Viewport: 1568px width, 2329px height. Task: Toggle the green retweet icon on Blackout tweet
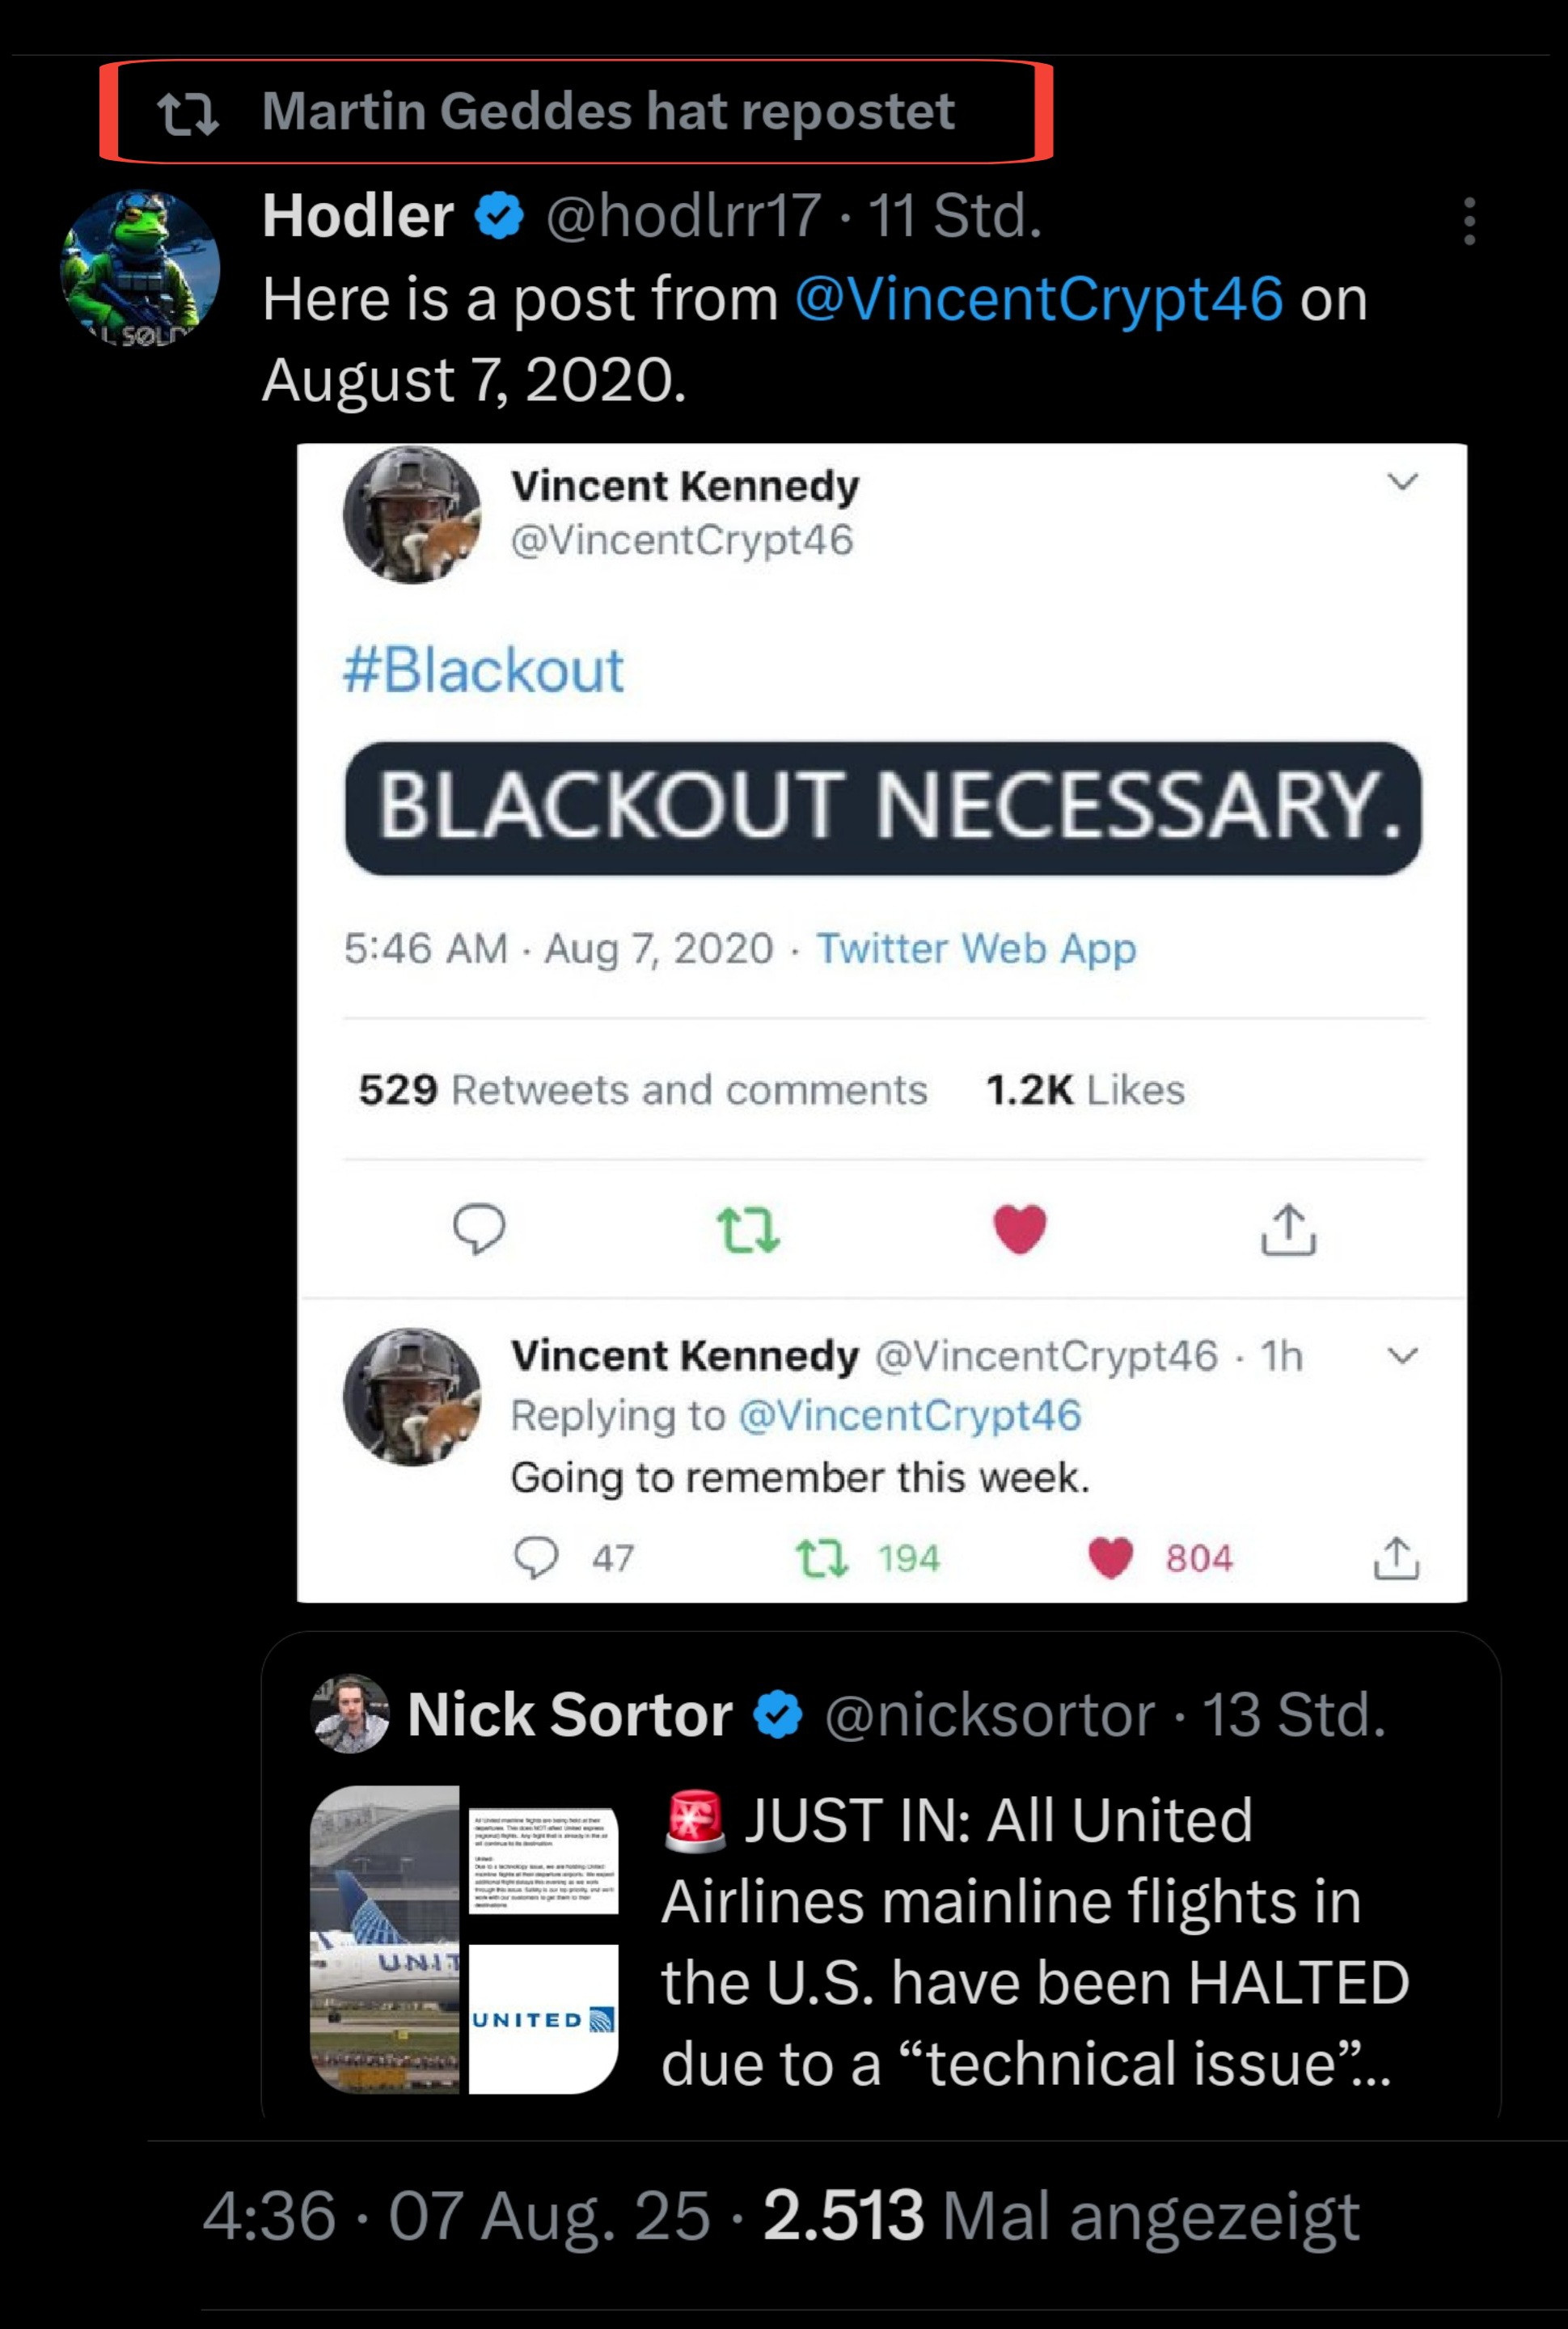coord(748,1230)
